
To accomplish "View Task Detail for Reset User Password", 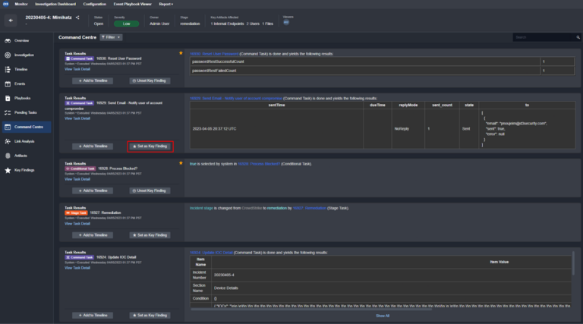I will click(x=77, y=69).
